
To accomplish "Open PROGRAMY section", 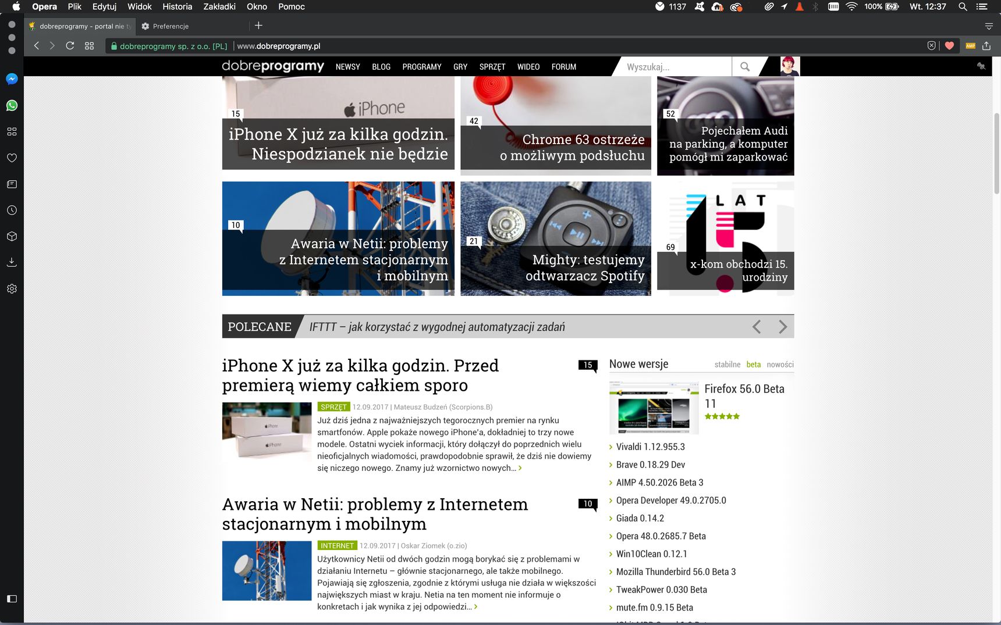I will (x=422, y=67).
